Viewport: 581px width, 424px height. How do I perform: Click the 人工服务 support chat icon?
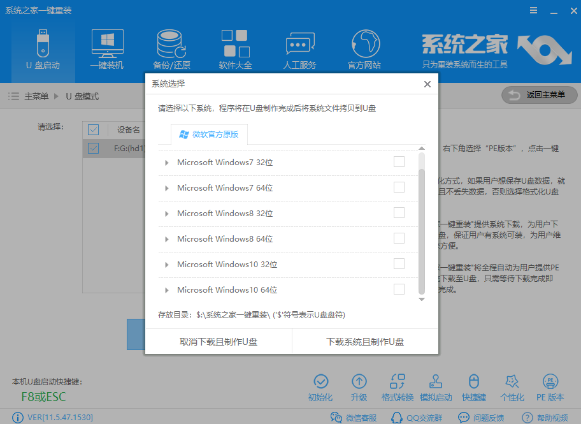[299, 49]
